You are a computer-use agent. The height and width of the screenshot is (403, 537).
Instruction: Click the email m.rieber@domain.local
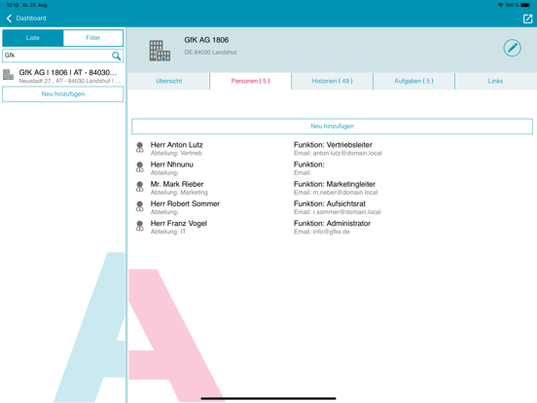coord(345,193)
